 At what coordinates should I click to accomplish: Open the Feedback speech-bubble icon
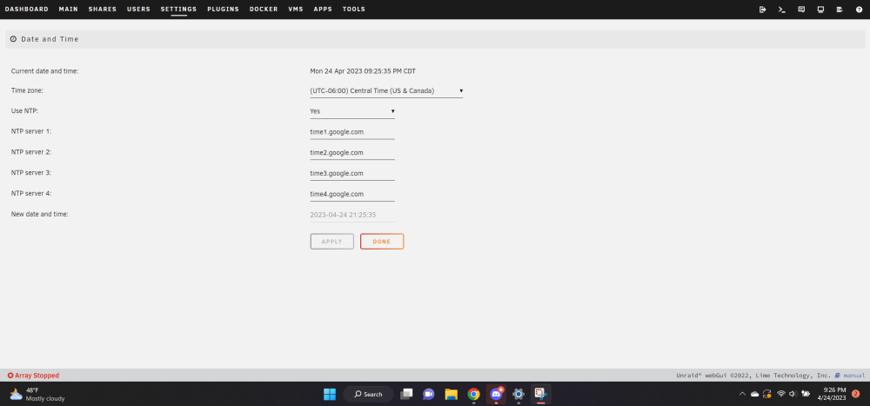pyautogui.click(x=801, y=10)
